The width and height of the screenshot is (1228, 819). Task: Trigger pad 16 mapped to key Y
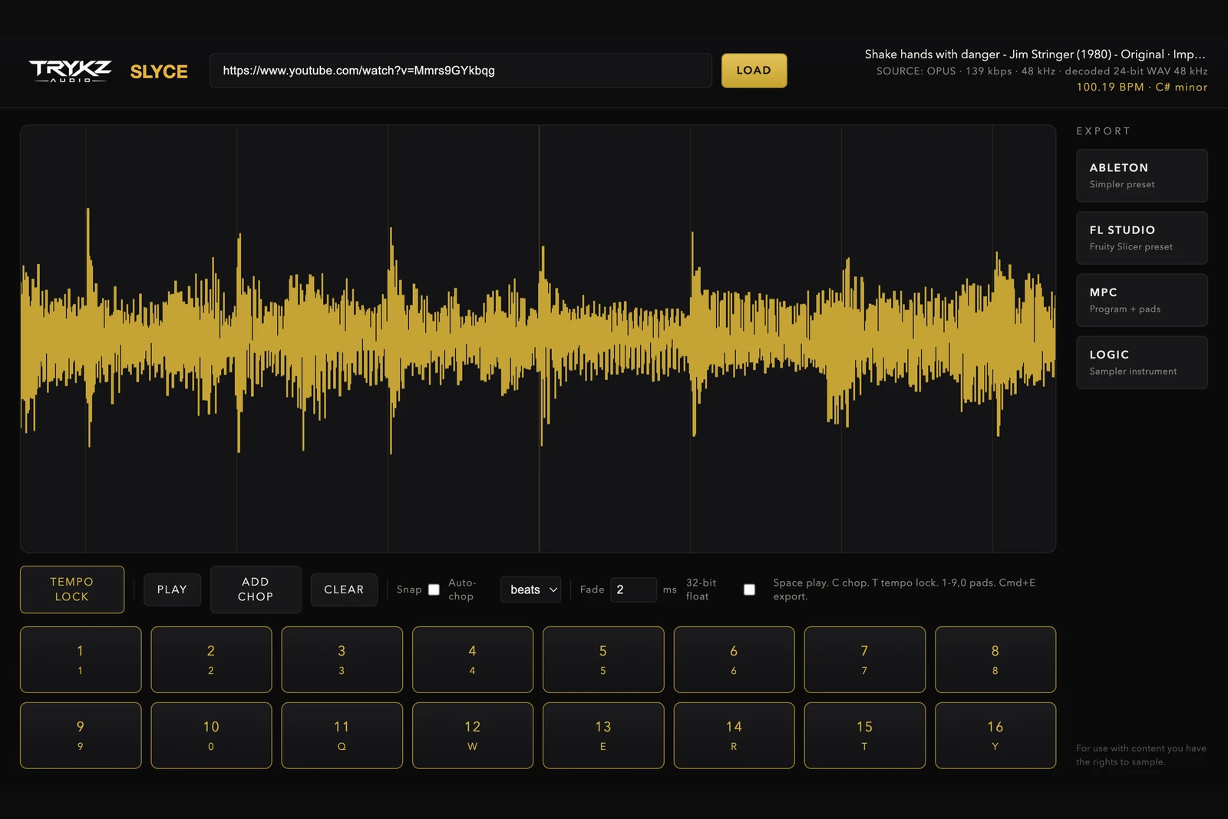(995, 735)
